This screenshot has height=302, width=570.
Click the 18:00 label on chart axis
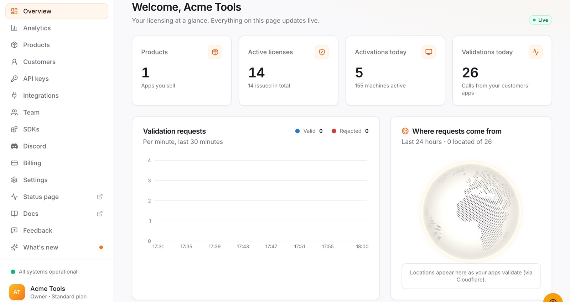tap(362, 247)
